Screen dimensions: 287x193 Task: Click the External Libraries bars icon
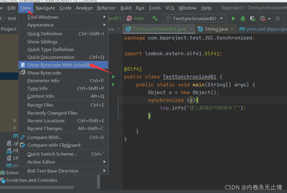point(3,173)
